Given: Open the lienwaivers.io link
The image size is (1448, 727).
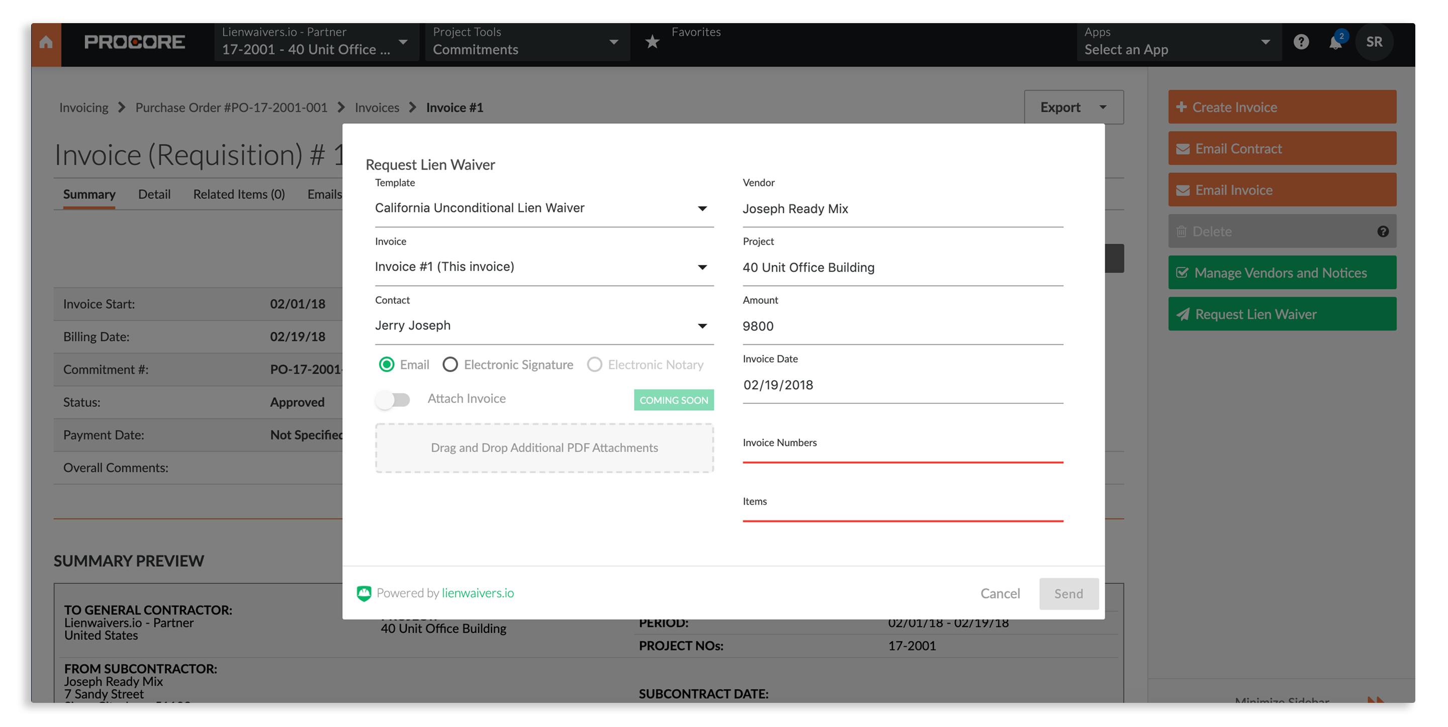Looking at the screenshot, I should pos(477,593).
